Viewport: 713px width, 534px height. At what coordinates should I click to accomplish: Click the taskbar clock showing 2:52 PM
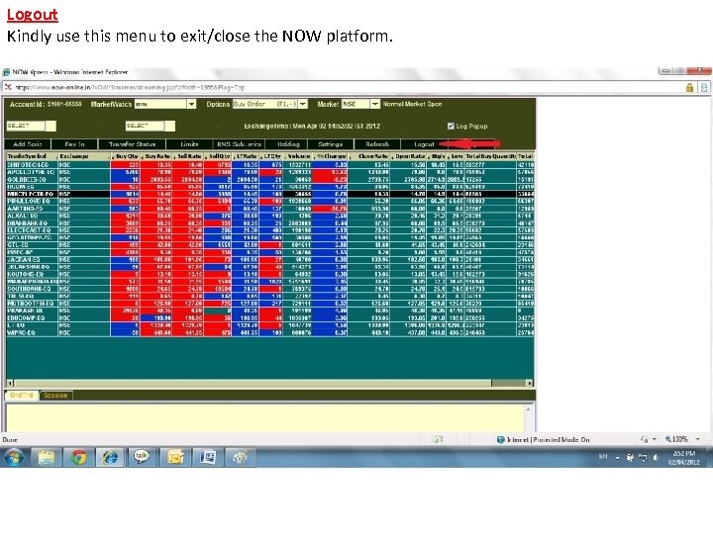(683, 457)
